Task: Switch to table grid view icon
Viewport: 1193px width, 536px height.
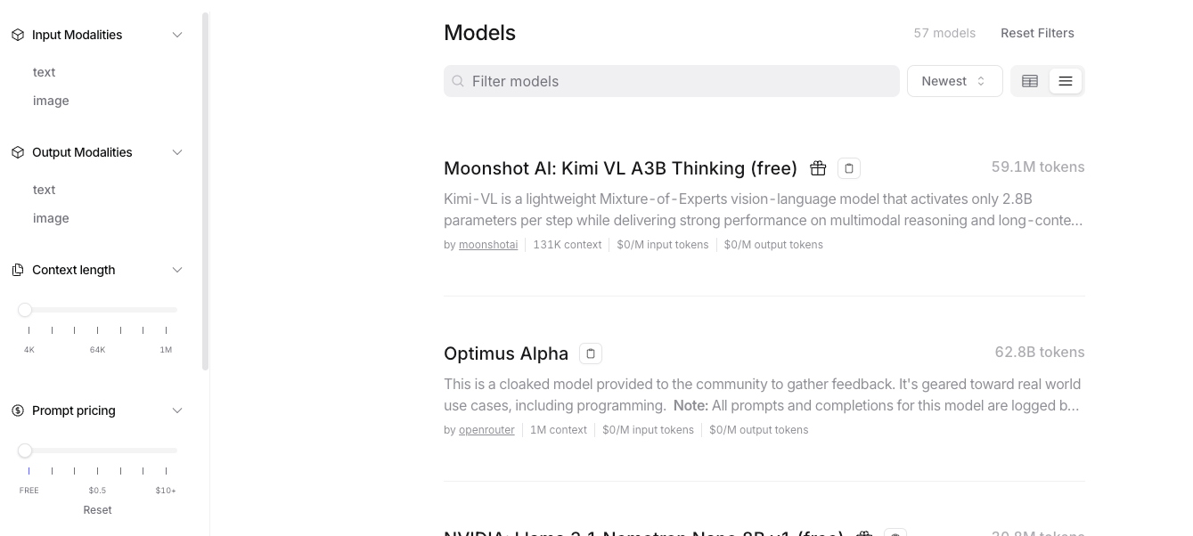Action: point(1030,81)
